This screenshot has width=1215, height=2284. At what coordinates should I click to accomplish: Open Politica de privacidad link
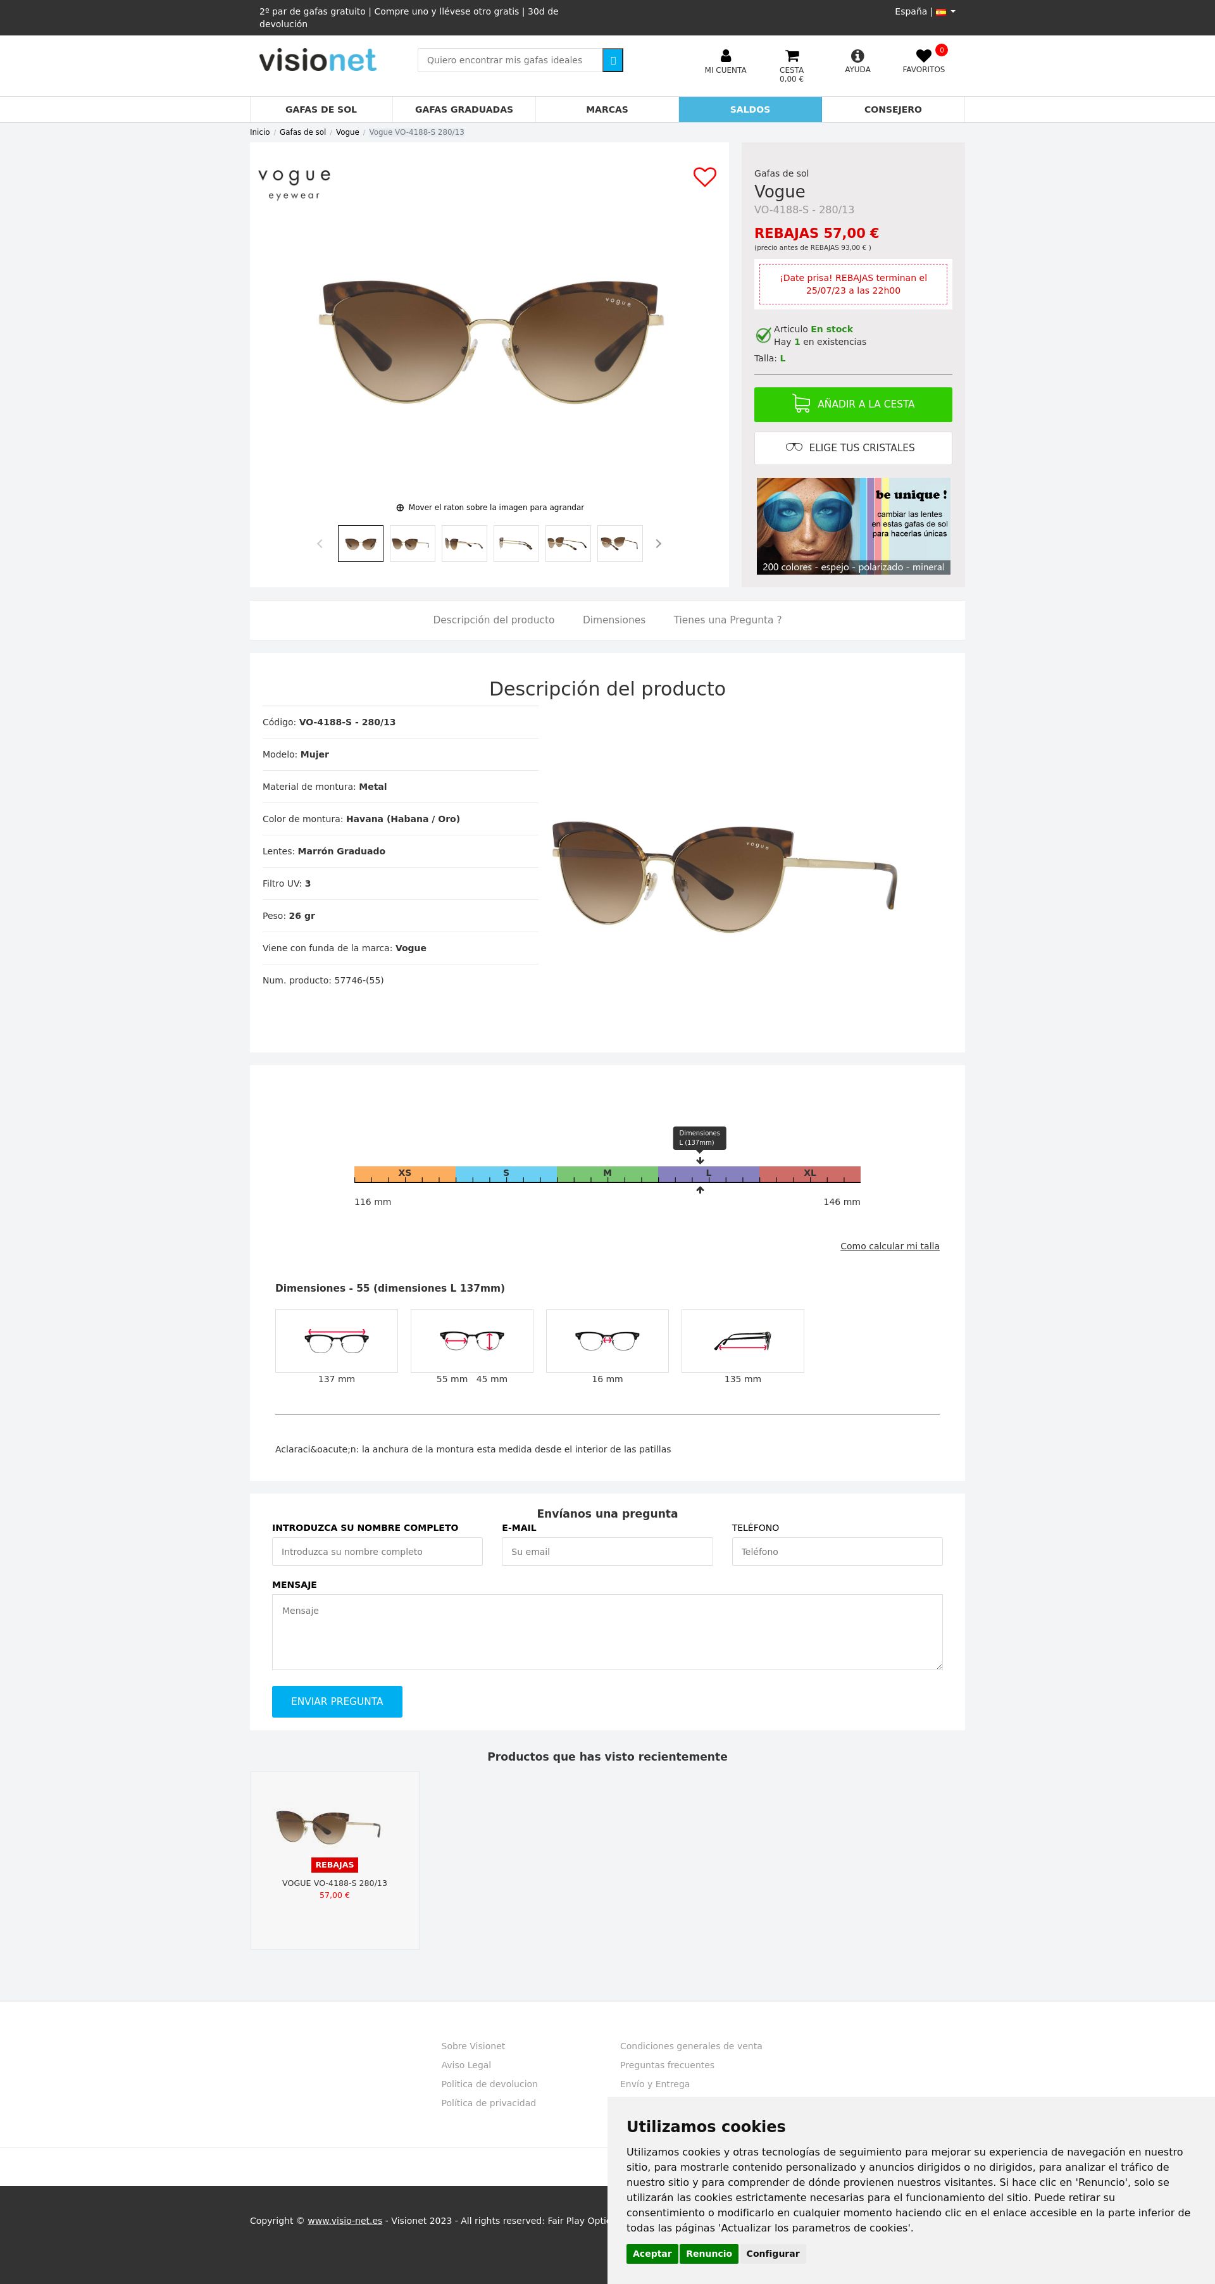coord(489,2103)
